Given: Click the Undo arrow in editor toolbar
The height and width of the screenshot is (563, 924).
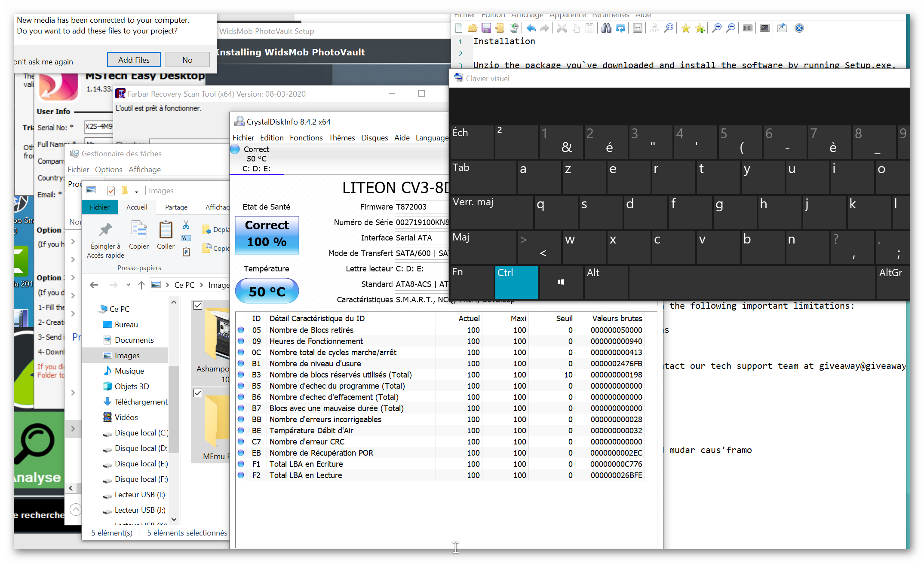Looking at the screenshot, I should (x=531, y=28).
